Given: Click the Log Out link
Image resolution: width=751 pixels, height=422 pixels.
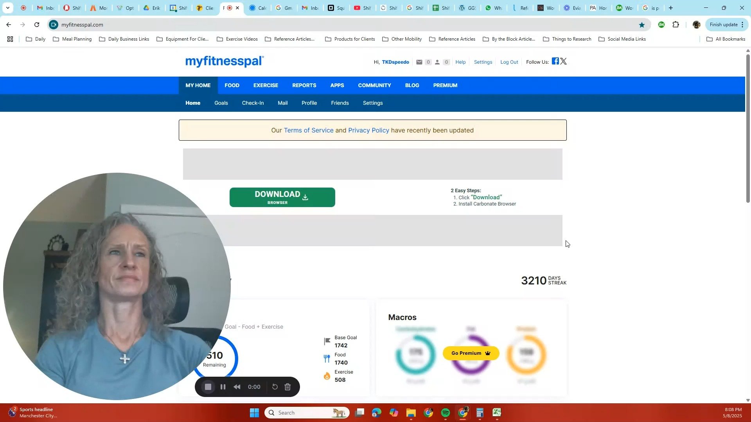Looking at the screenshot, I should 509,62.
